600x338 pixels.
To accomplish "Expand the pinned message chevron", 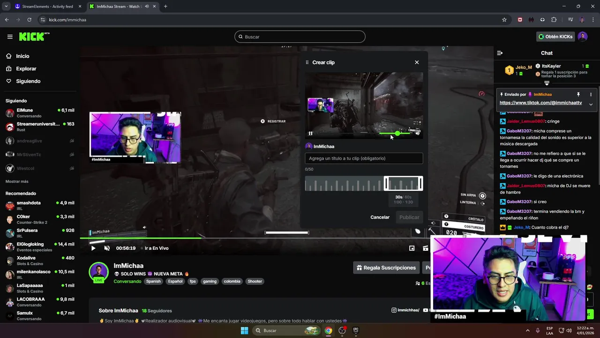I will [x=591, y=104].
